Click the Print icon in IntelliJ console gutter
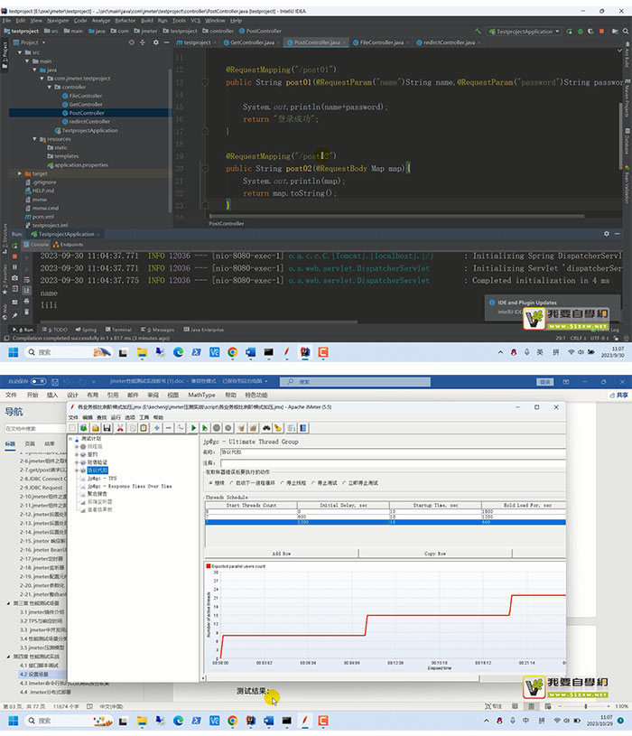The width and height of the screenshot is (632, 736). pos(26,301)
